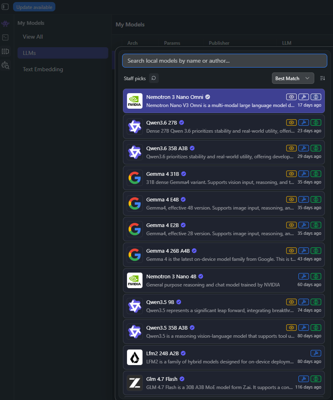333x400 pixels.
Task: Click the tool-use hammer badge on Nemotron 3 Nano Omni
Action: [304, 97]
